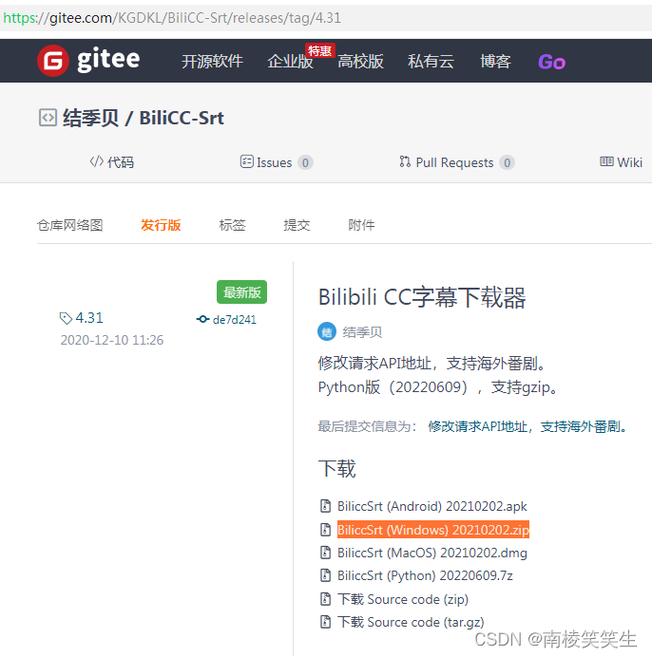Switch to the 代码 tab
Viewport: 652px width, 657px height.
[x=112, y=162]
